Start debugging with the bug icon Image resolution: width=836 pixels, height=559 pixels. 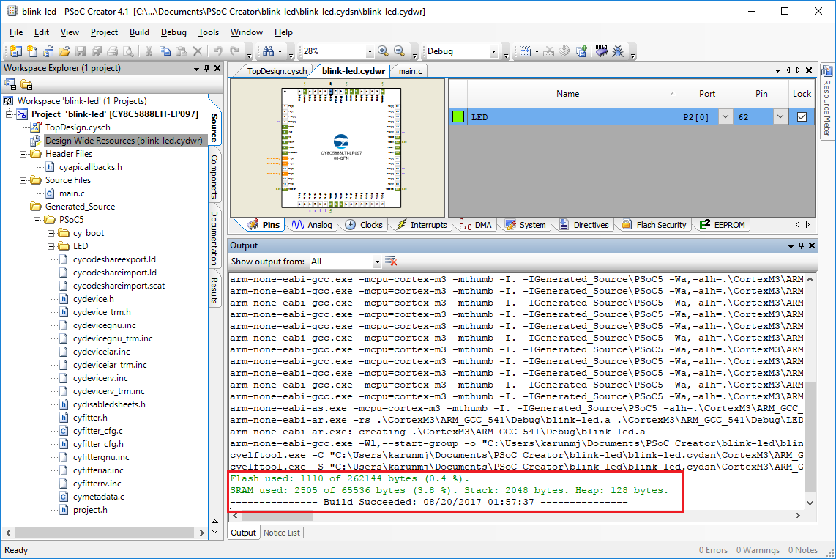[x=619, y=51]
